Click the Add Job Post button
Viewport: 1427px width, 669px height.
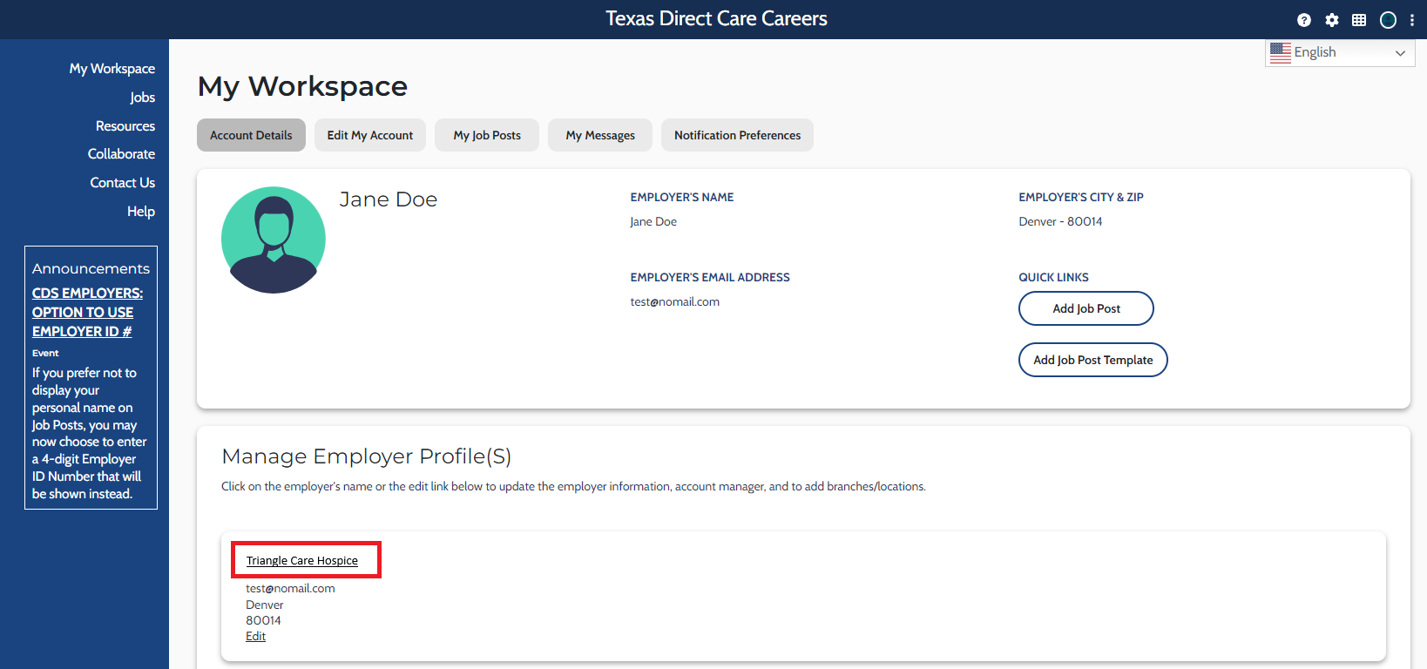(x=1086, y=308)
